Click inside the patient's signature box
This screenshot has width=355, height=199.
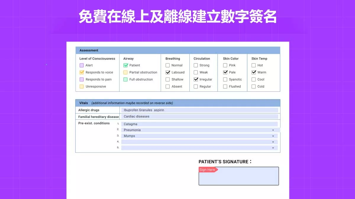coord(238,177)
